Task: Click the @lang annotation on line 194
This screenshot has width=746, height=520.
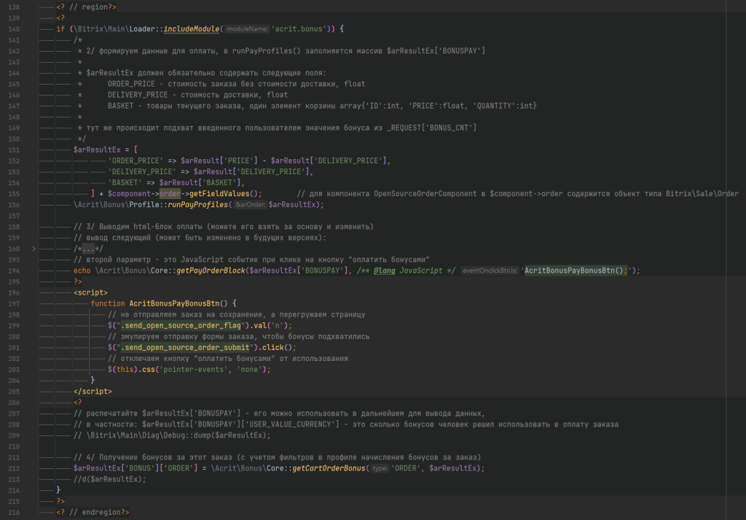Action: [x=385, y=271]
